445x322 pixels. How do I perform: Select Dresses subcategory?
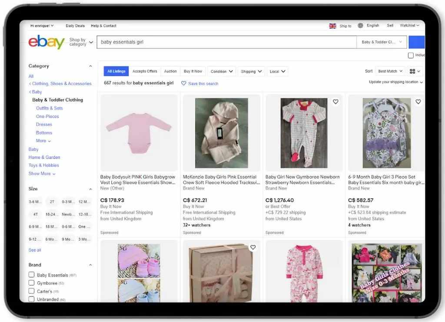[44, 125]
